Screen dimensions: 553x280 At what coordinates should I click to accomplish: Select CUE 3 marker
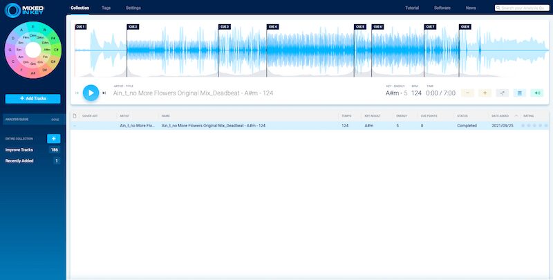pos(224,27)
